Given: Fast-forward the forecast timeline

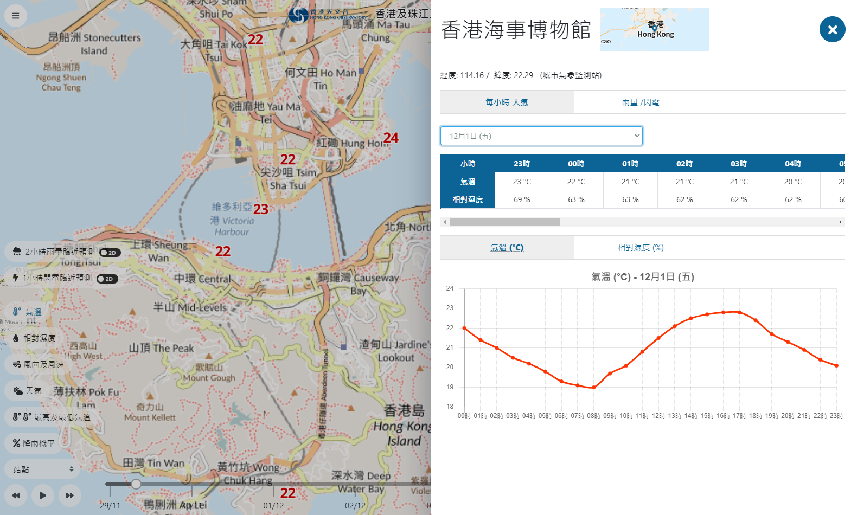Looking at the screenshot, I should point(70,495).
